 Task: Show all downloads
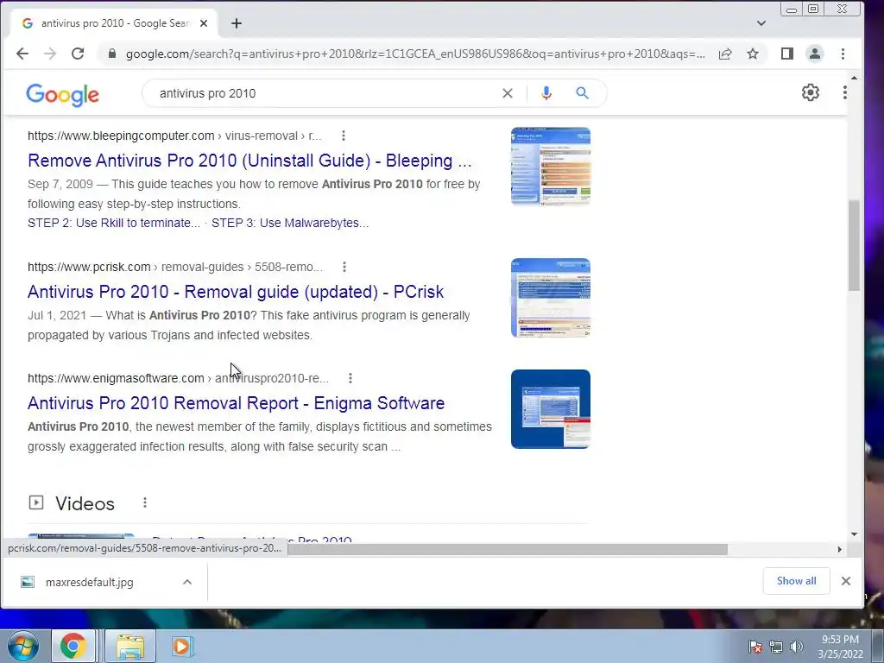(796, 581)
